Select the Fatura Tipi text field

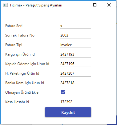pos(76,45)
